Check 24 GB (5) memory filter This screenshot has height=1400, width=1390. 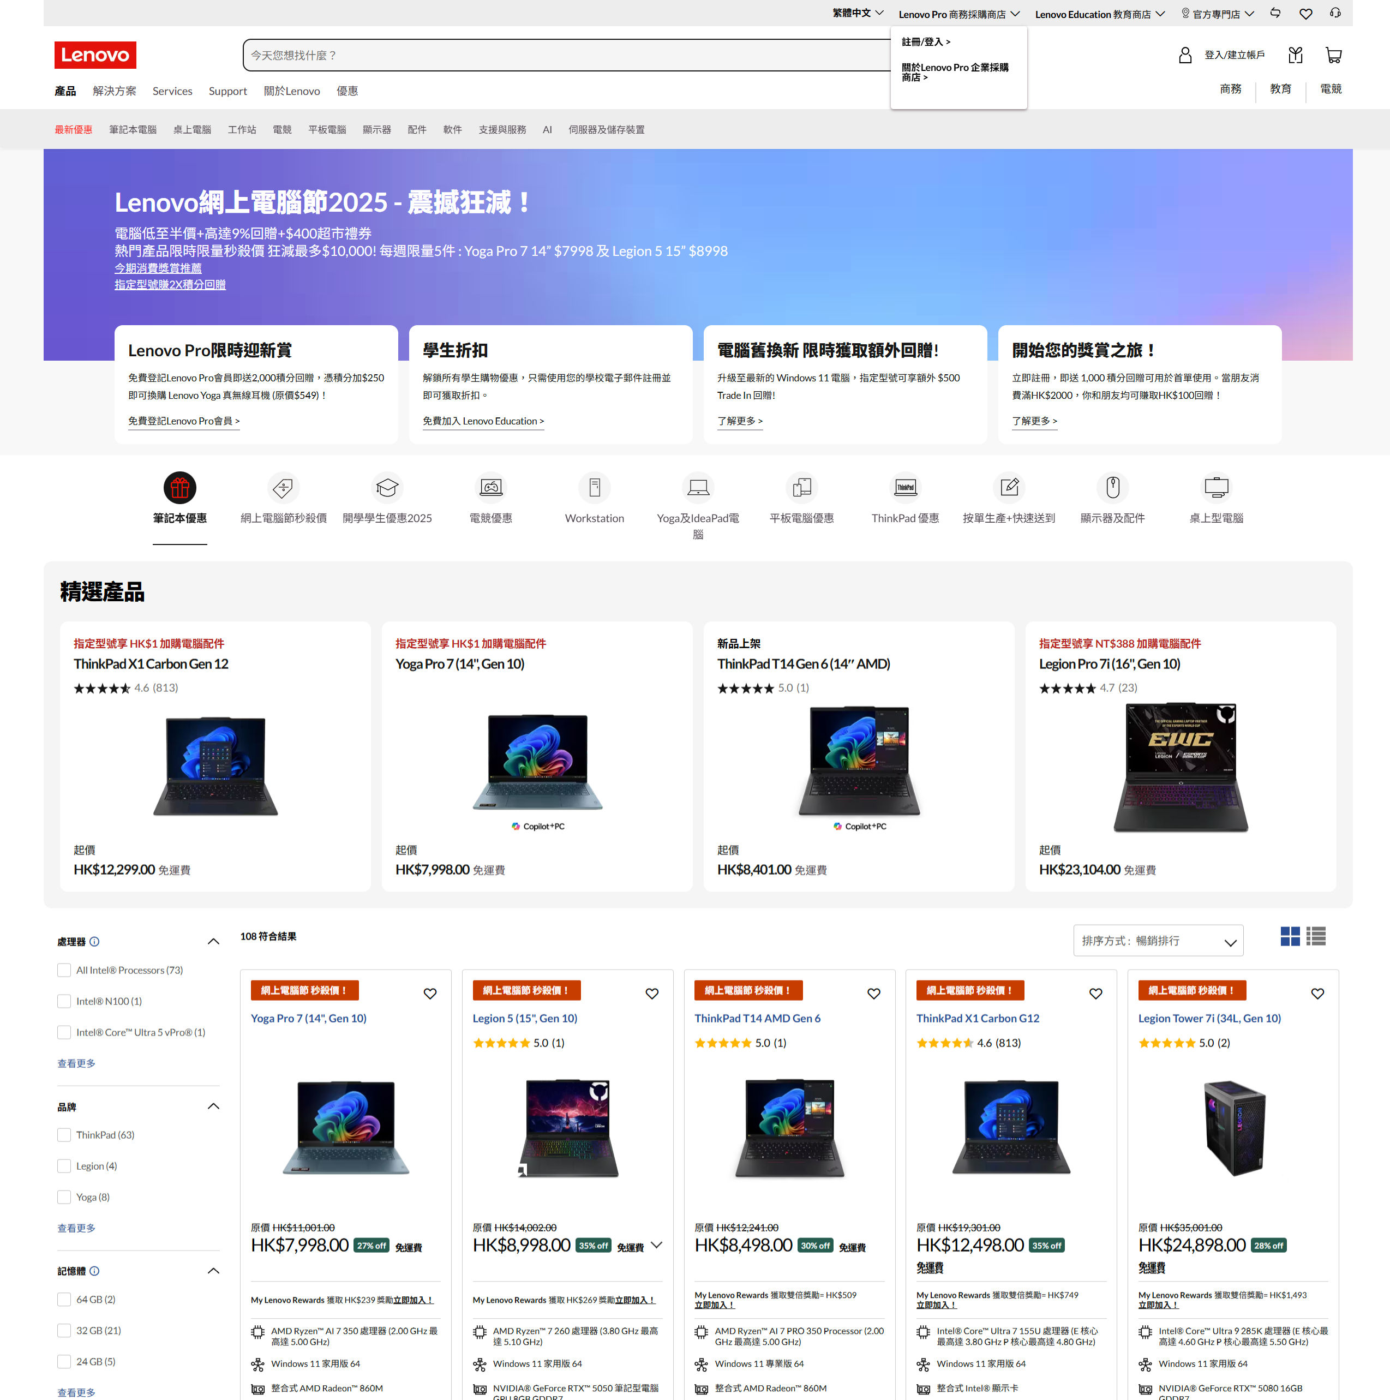click(x=64, y=1362)
